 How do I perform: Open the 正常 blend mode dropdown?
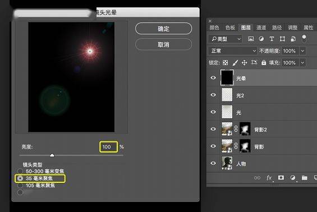(x=233, y=50)
